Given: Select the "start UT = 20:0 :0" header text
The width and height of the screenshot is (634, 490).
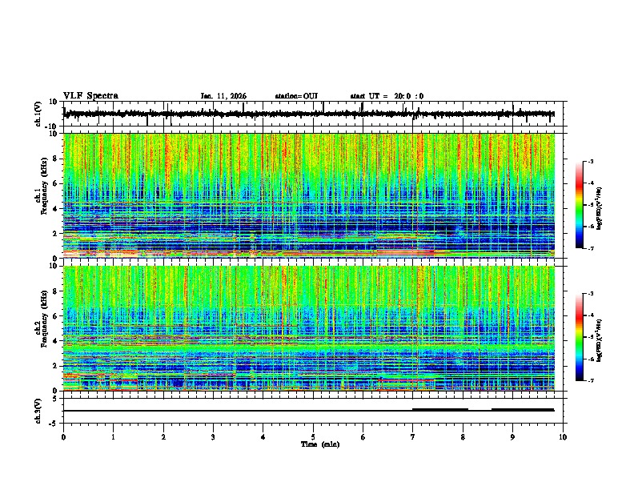Looking at the screenshot, I should click(387, 96).
